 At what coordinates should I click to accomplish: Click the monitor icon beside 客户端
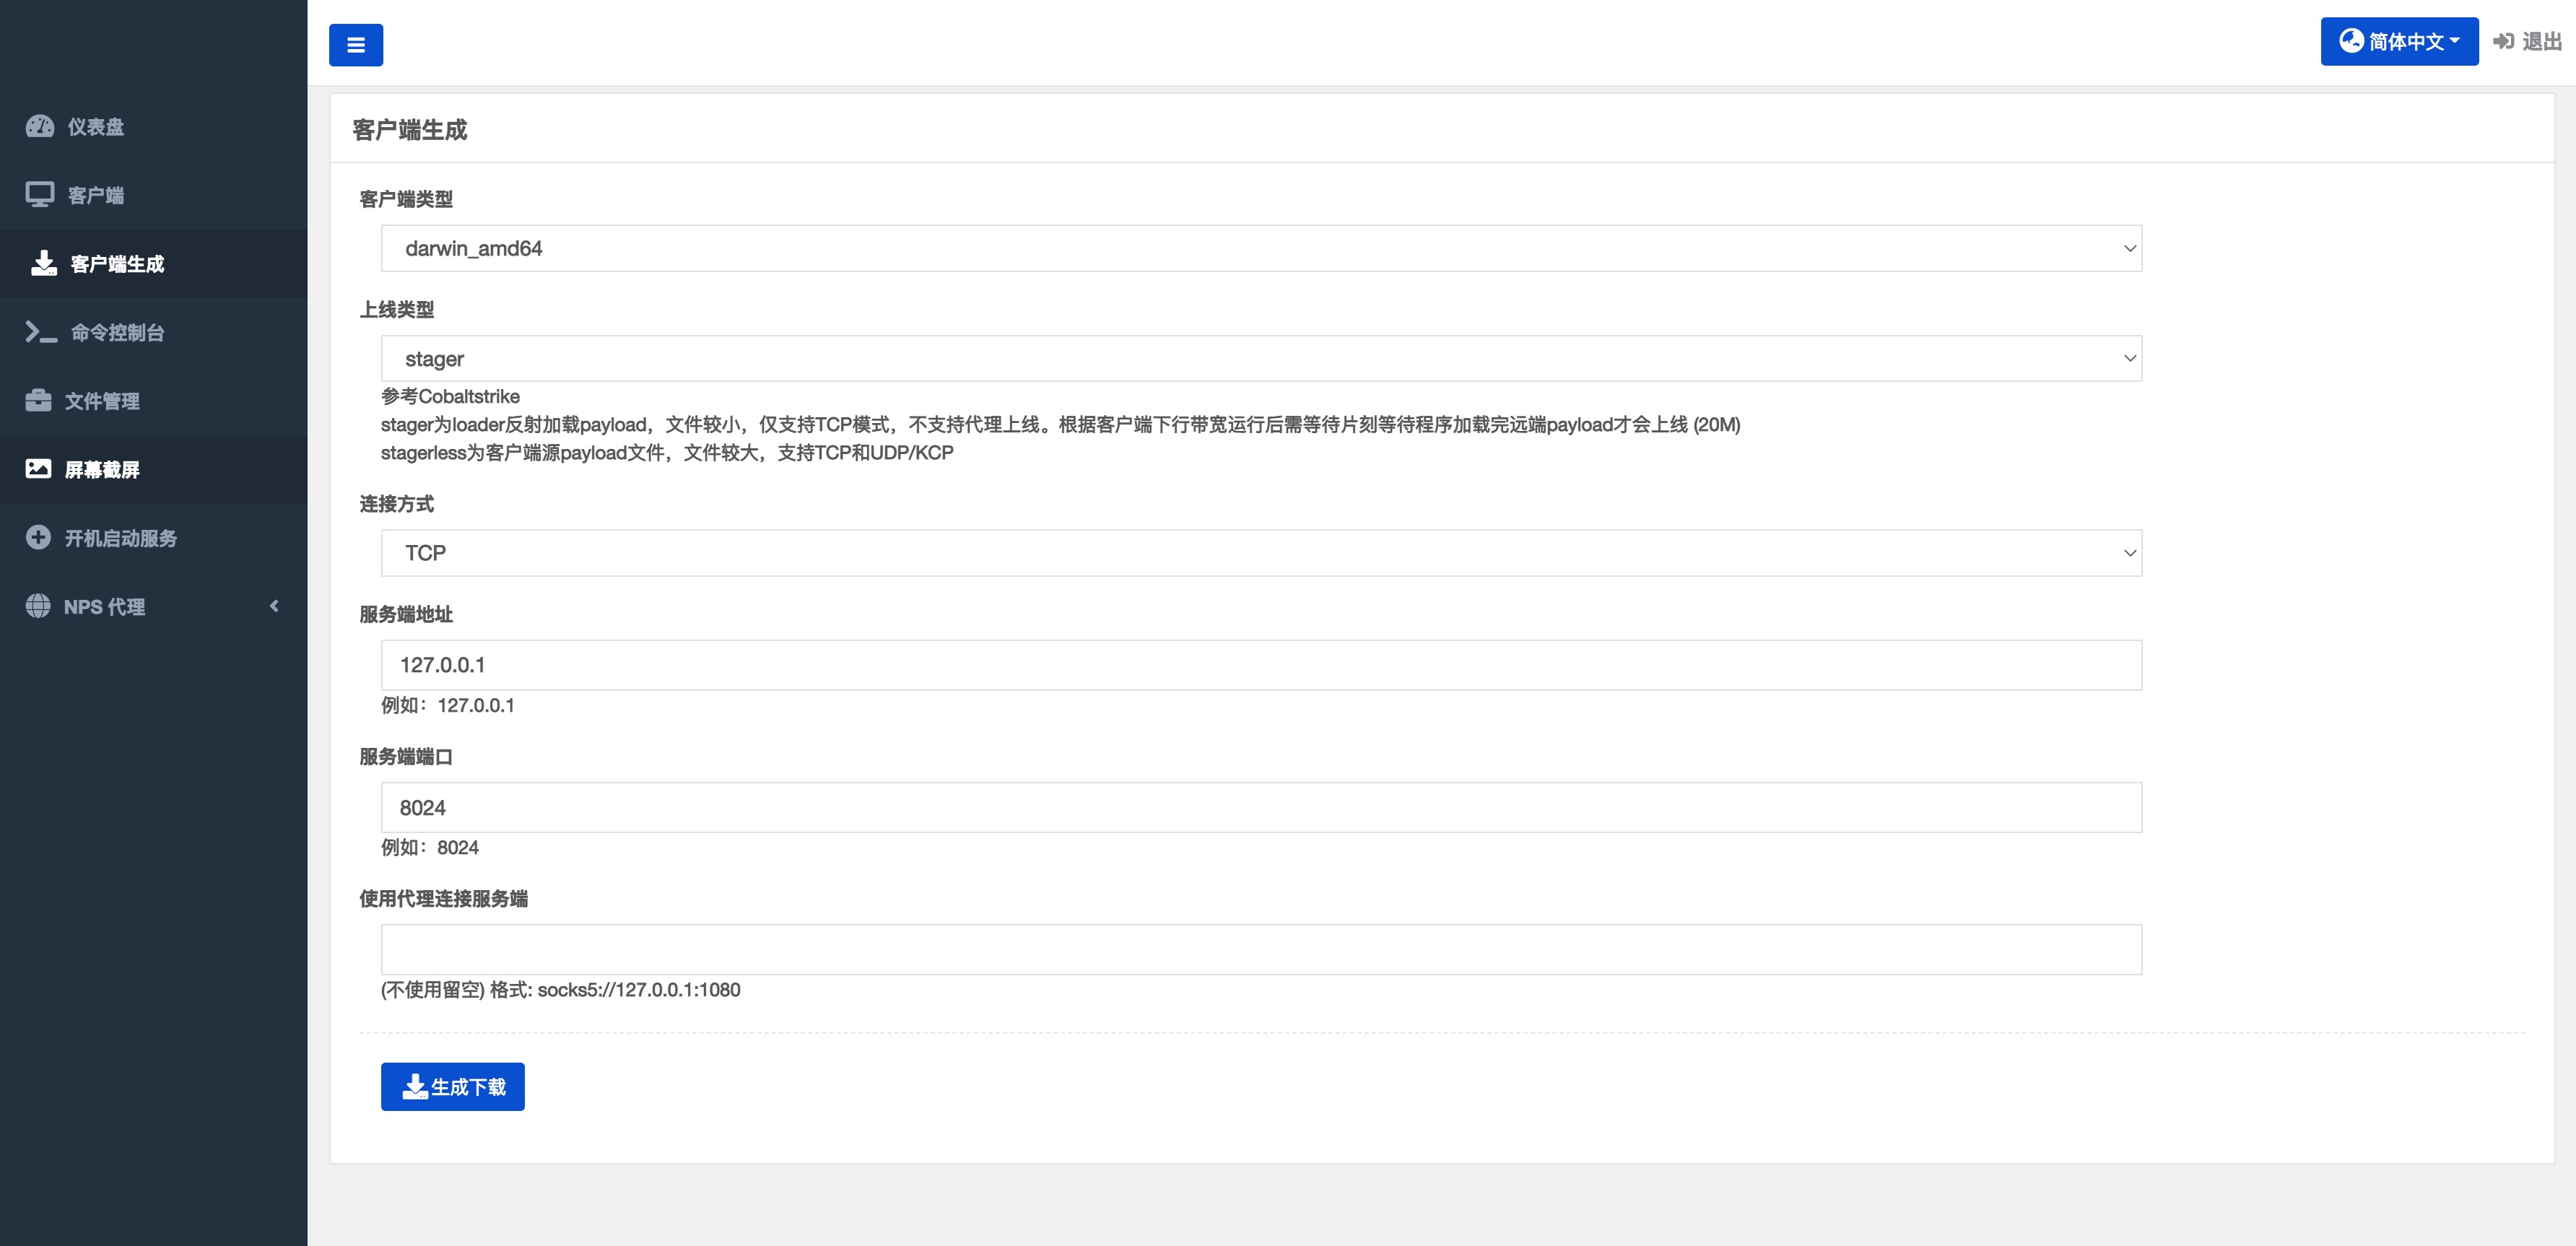[x=39, y=195]
